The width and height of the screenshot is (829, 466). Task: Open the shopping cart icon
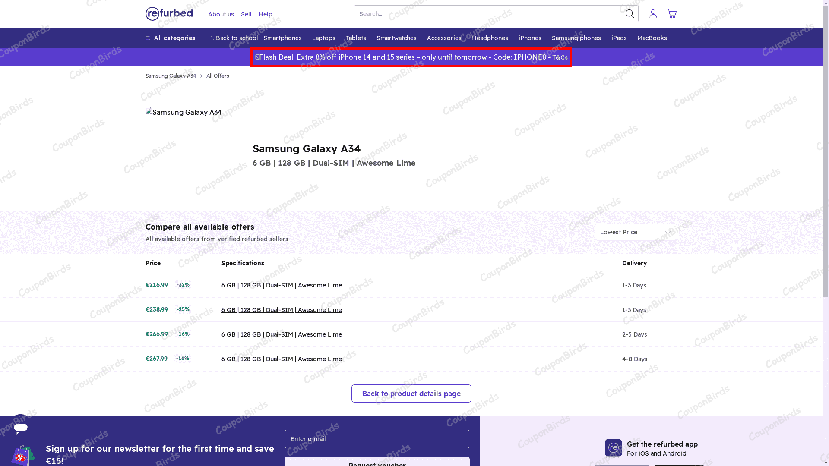coord(671,14)
